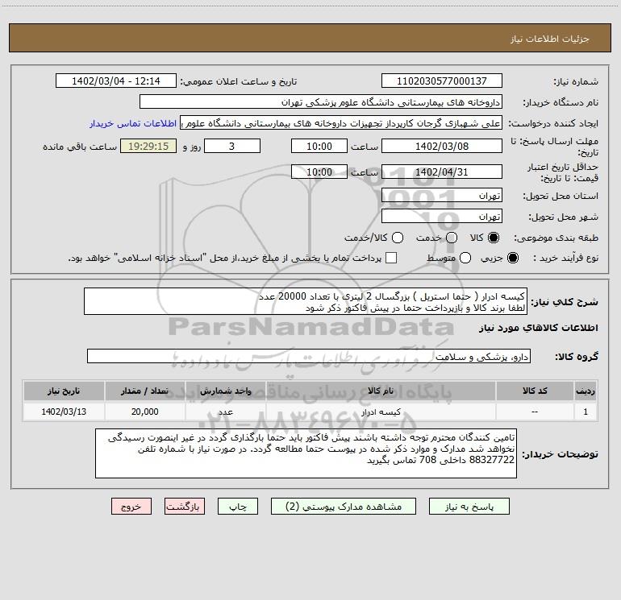Select the 'متوسط' purchase type radio
621x600 pixels.
point(465,258)
